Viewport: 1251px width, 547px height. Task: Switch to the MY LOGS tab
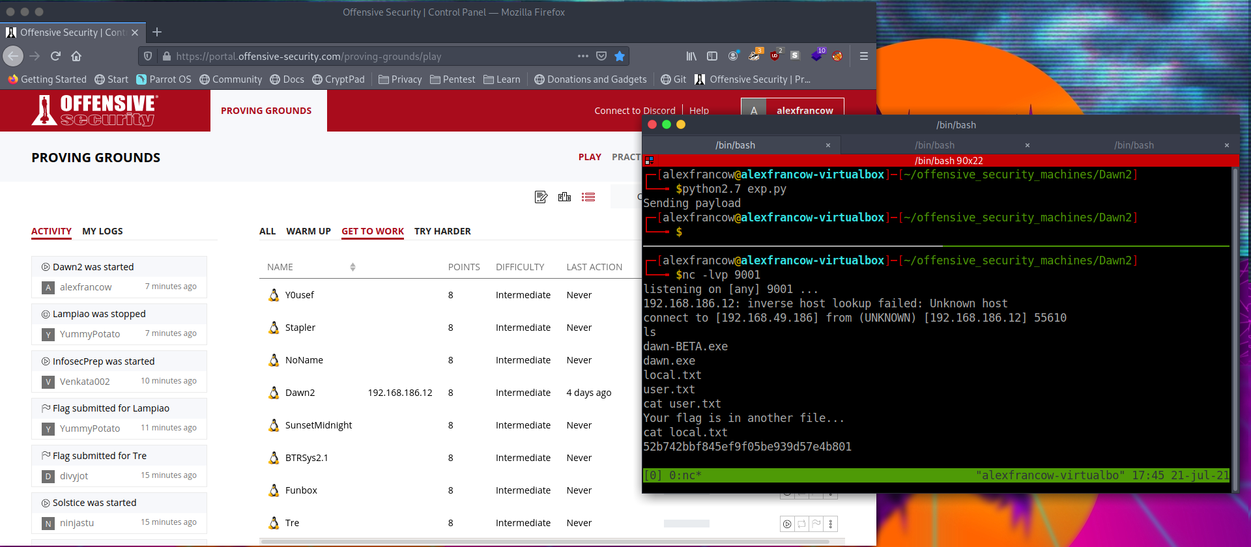(x=102, y=231)
